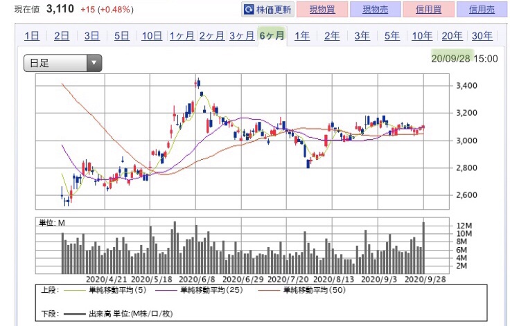Open the 日足 candle interval dropdown
Viewport: 510px width, 326px height.
[x=63, y=63]
